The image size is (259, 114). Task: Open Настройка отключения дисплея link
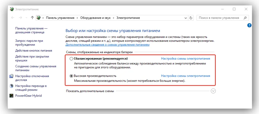[x=32, y=78]
